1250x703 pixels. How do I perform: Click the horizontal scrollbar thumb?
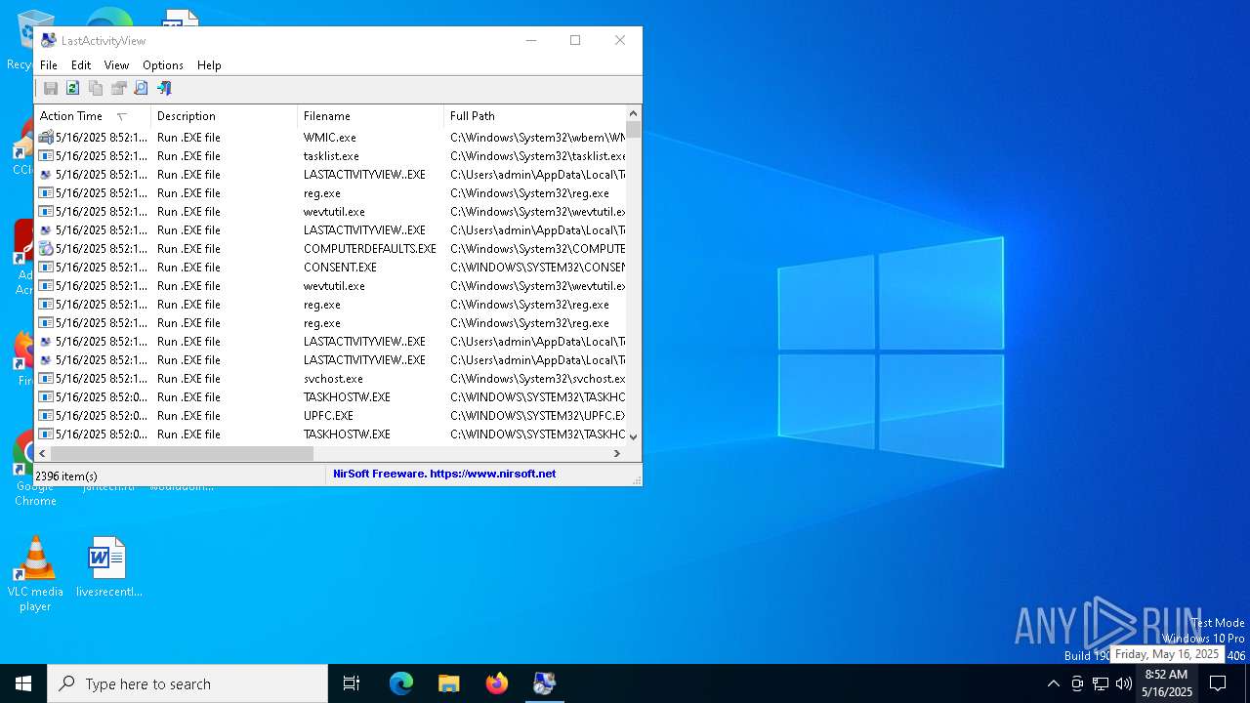[x=182, y=454]
